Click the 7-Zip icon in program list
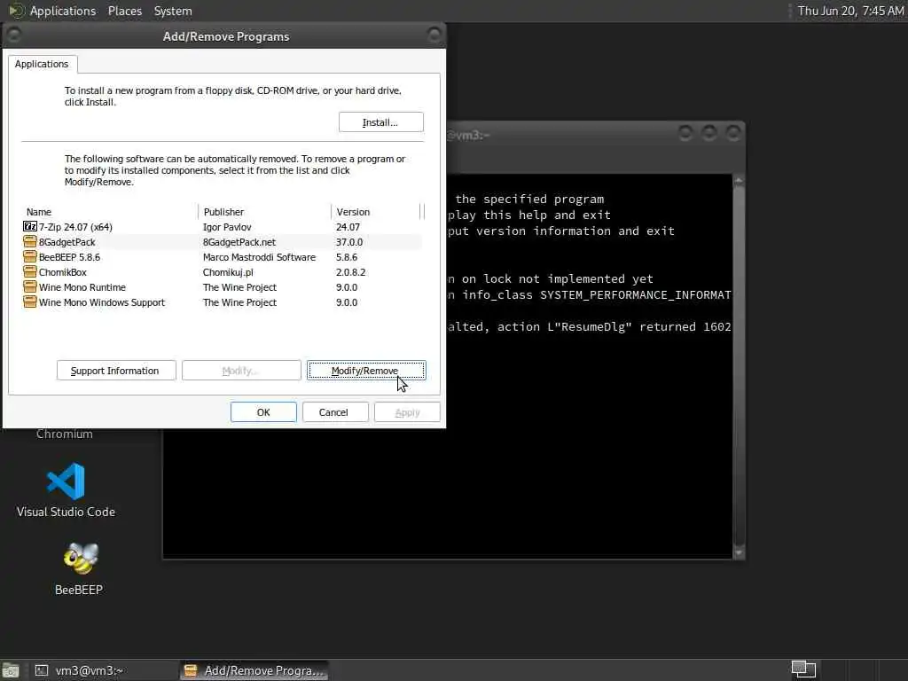This screenshot has width=908, height=681. tap(30, 226)
